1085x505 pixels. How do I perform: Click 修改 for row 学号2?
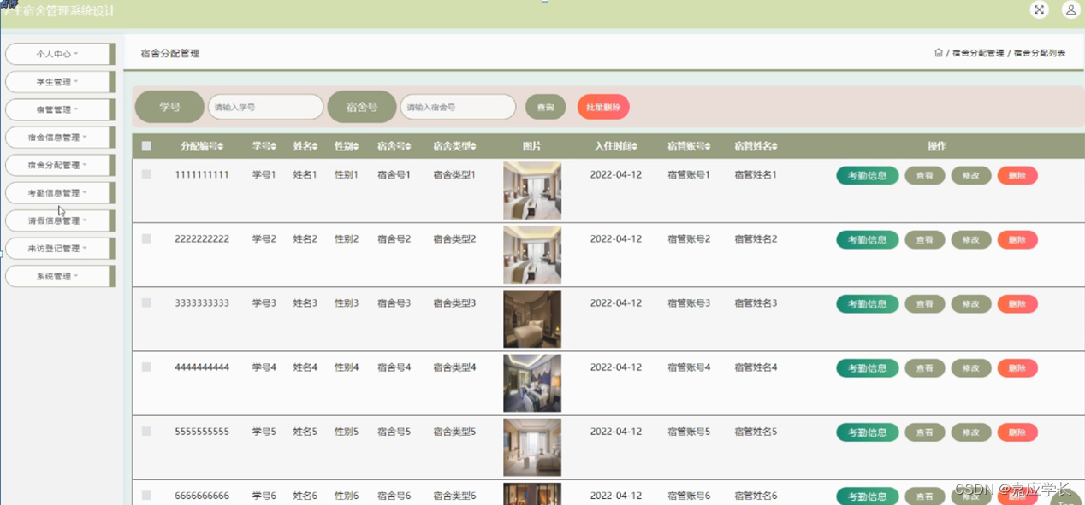[971, 239]
